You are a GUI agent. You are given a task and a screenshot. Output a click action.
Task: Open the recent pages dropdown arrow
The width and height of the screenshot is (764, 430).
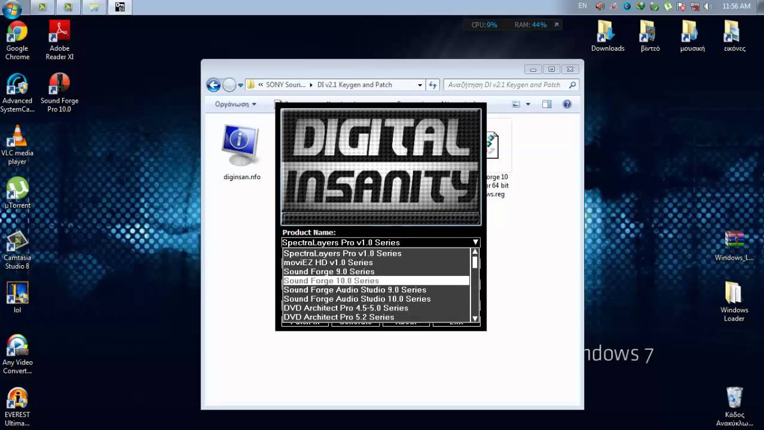pos(241,85)
